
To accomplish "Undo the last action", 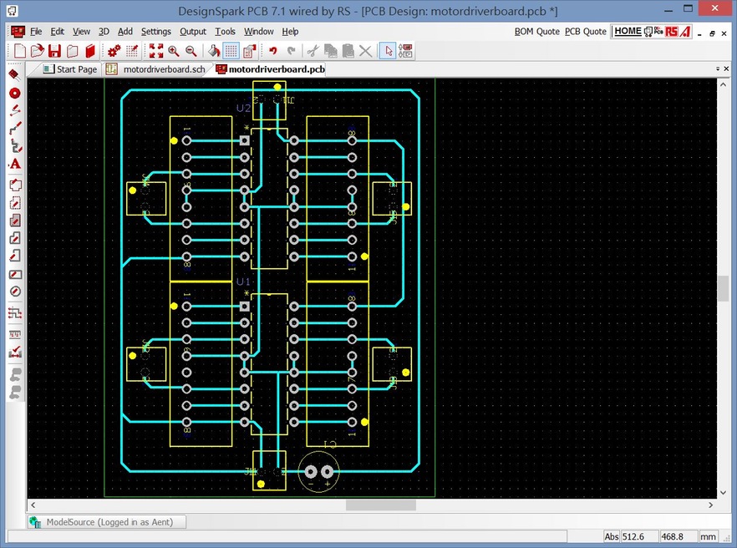I will pos(273,51).
